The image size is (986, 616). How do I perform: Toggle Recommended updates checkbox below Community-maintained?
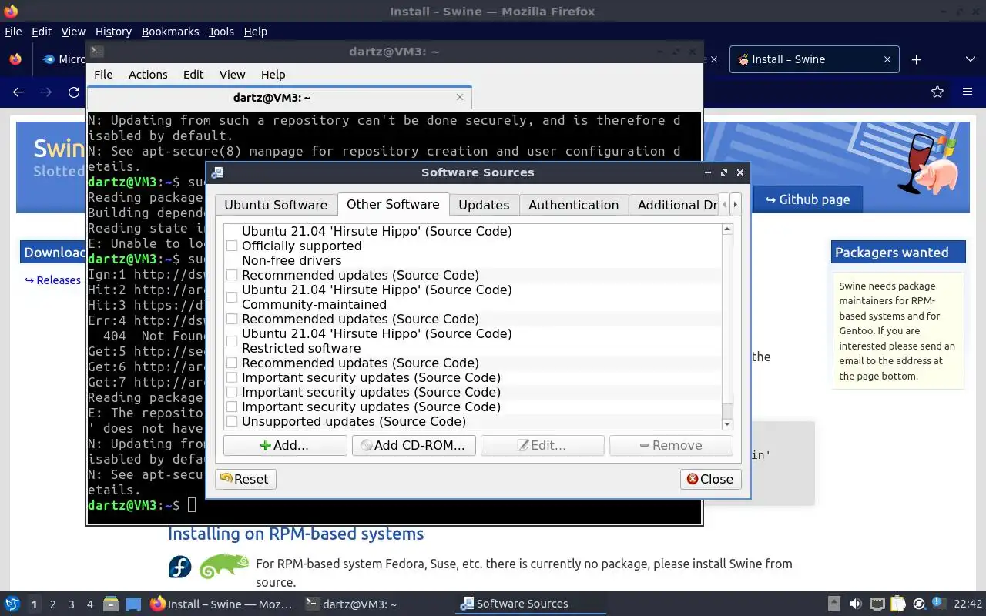[232, 319]
